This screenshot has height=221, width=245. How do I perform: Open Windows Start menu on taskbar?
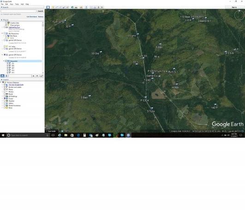(x=3, y=135)
